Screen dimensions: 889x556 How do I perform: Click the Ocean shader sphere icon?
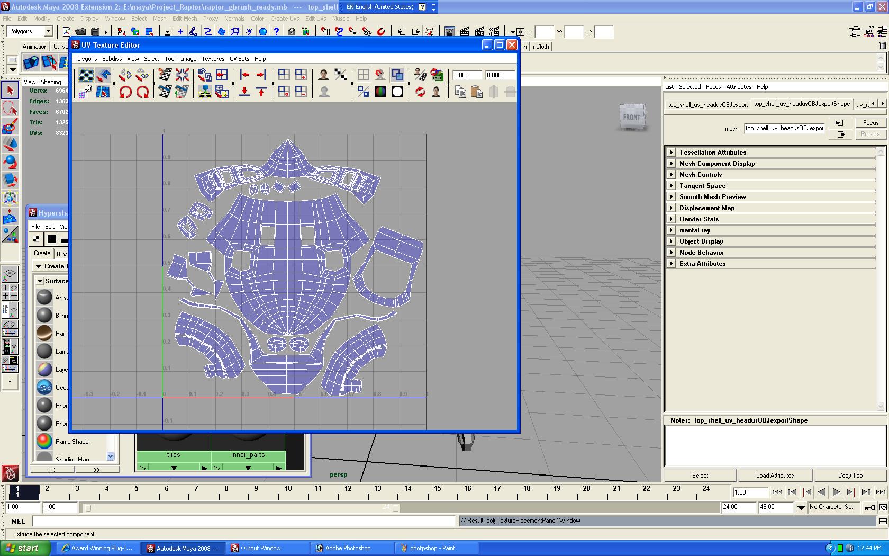(44, 387)
